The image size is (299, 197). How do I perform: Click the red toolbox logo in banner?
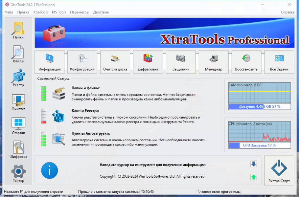pyautogui.click(x=54, y=33)
